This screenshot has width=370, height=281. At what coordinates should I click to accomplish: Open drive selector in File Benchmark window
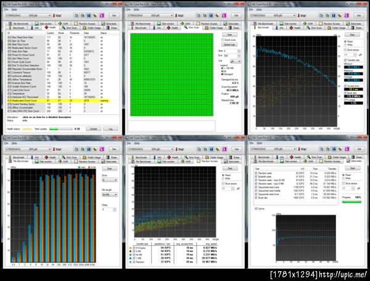28,149
